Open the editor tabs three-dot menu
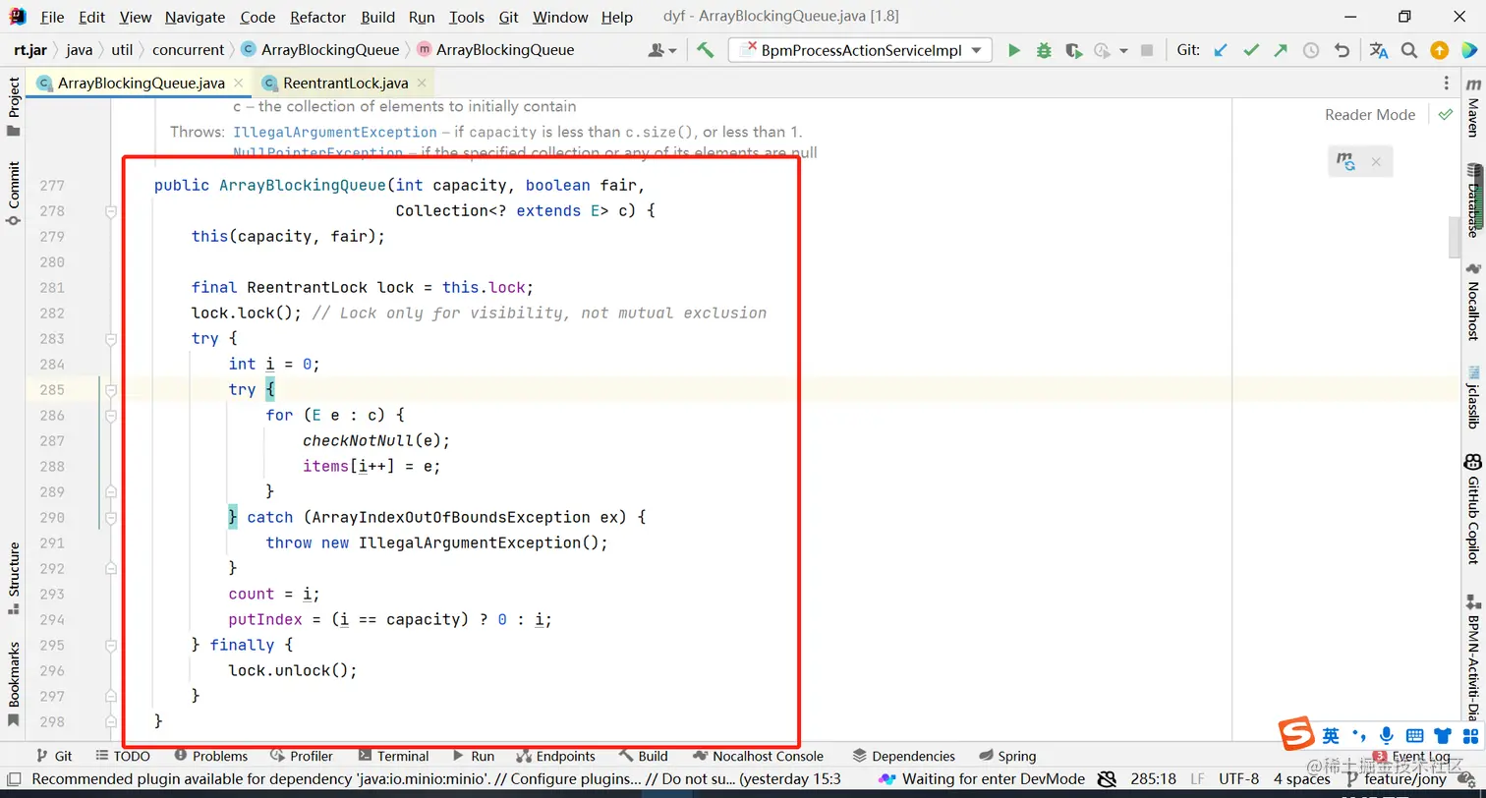1486x798 pixels. coord(1446,84)
